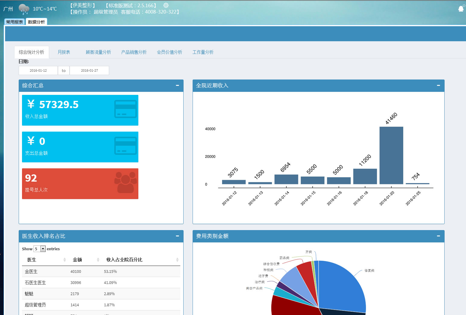Click the 牙类 pie chart label
The image size is (466, 315).
(x=309, y=252)
